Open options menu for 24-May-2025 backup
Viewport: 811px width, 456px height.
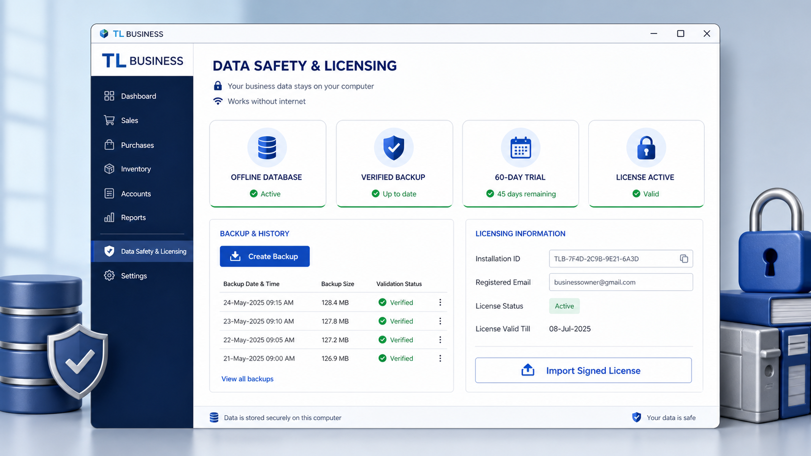pyautogui.click(x=440, y=302)
